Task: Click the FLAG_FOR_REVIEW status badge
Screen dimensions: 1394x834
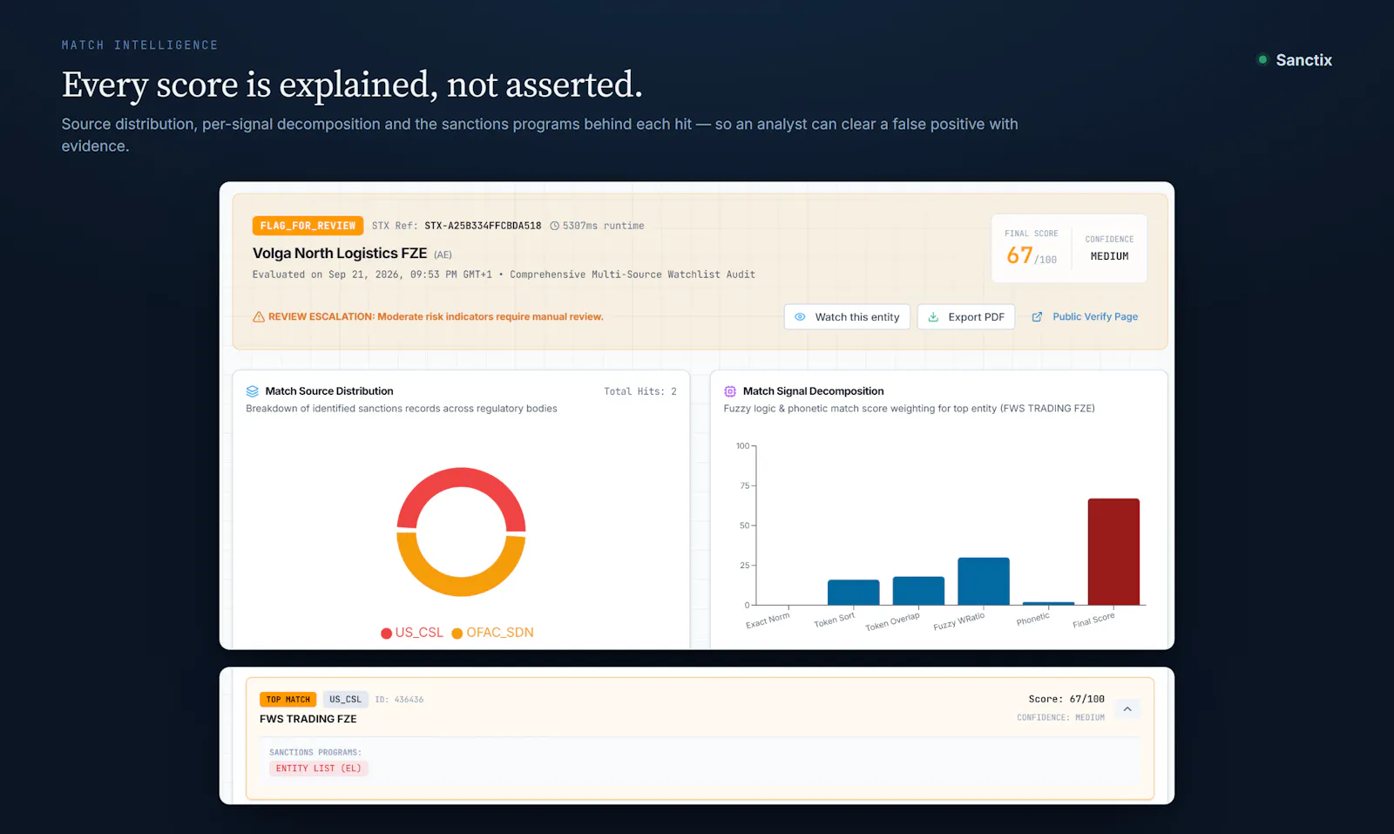Action: [x=308, y=226]
